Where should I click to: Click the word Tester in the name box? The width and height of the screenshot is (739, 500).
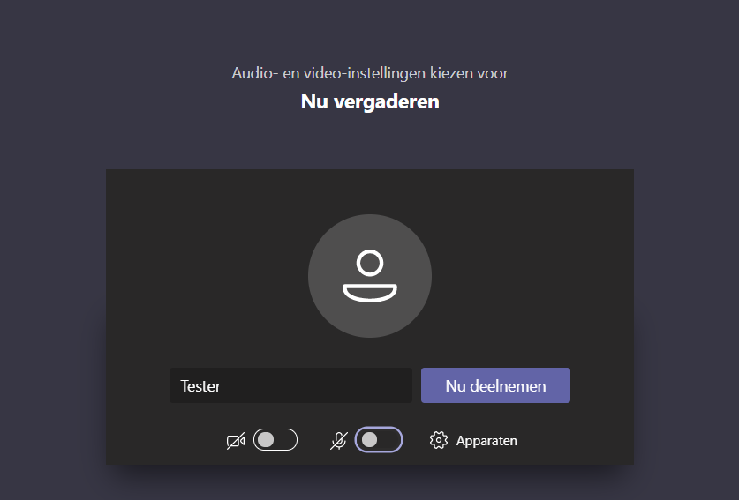pos(200,386)
